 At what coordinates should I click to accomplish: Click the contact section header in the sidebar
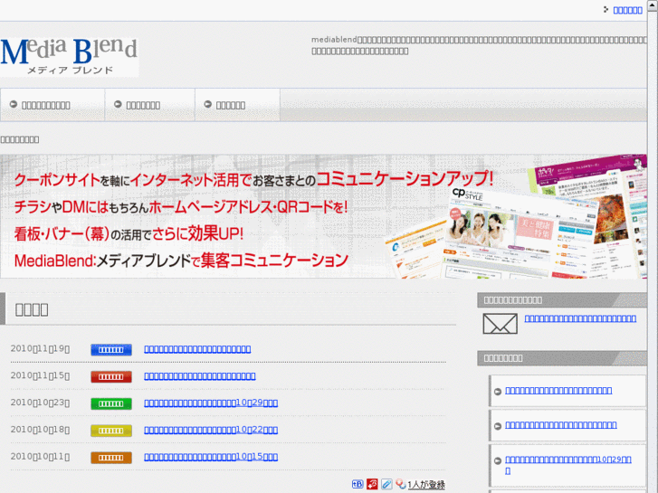tap(562, 300)
